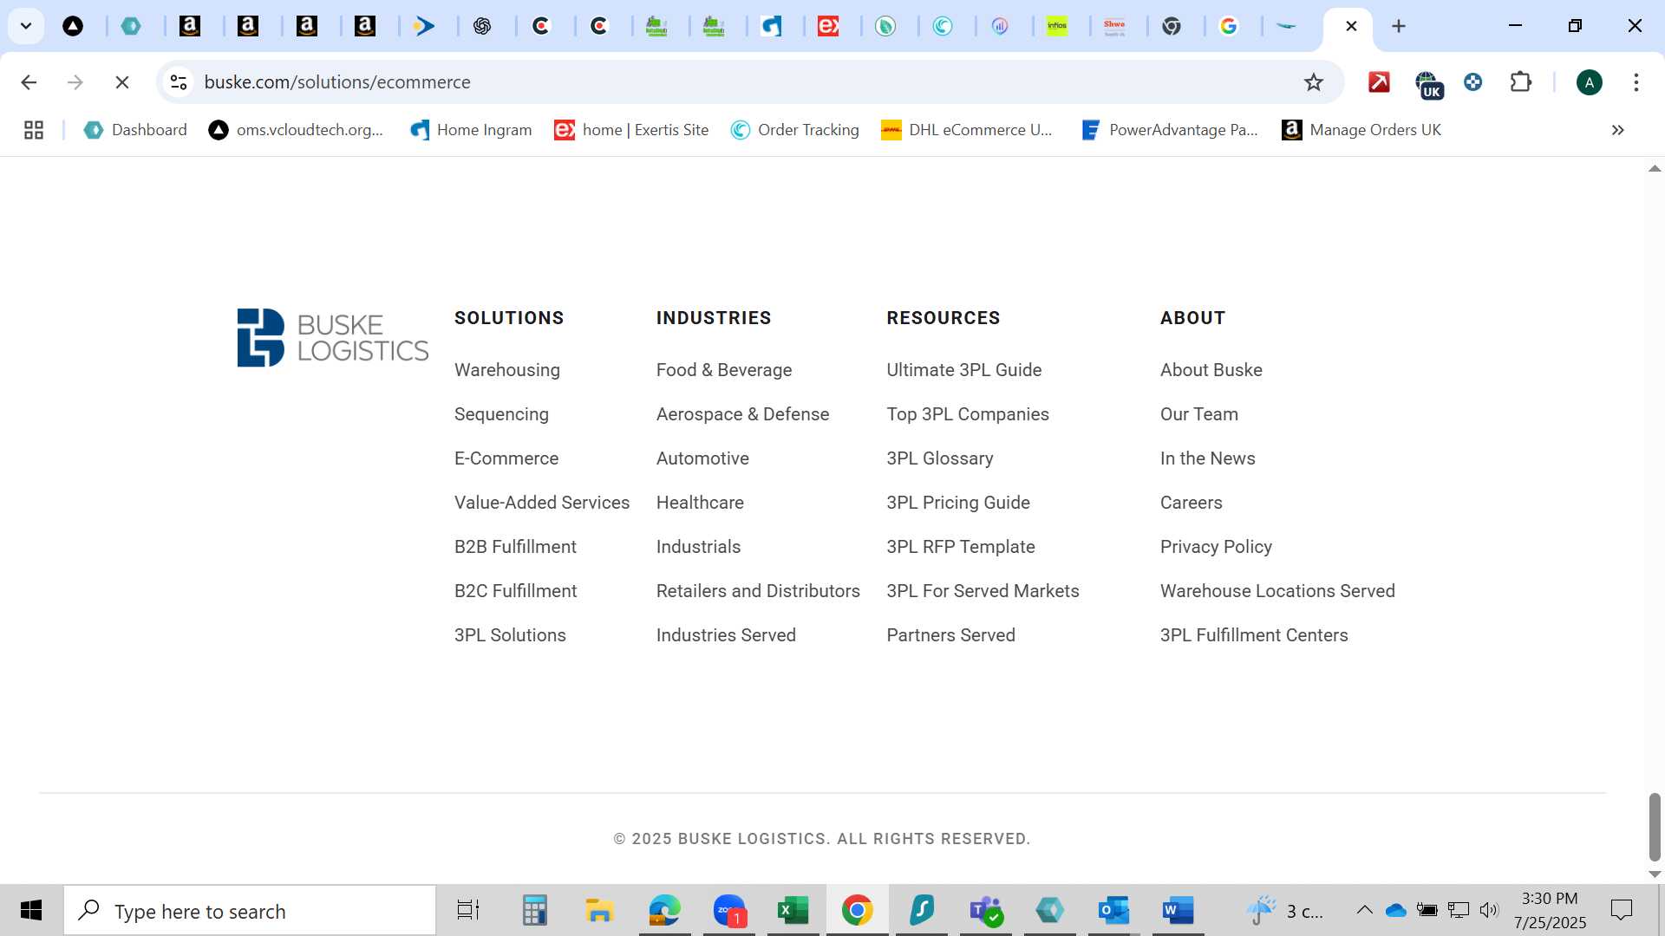Click the Buske Logistics logo
Image resolution: width=1665 pixels, height=936 pixels.
pos(333,338)
